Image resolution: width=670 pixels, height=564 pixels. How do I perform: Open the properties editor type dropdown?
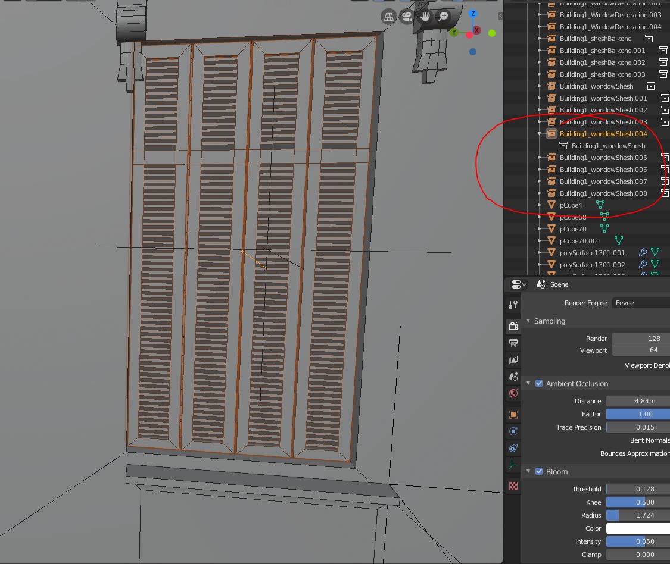(519, 284)
